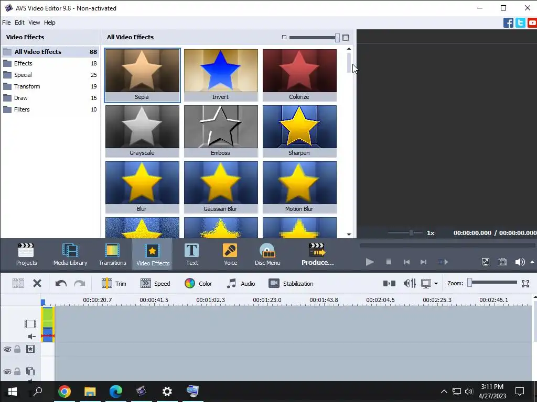537x402 pixels.
Task: Choose the Colorize effect
Action: (x=299, y=75)
